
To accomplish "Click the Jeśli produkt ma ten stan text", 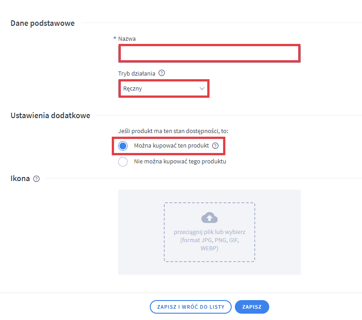I will click(x=173, y=131).
